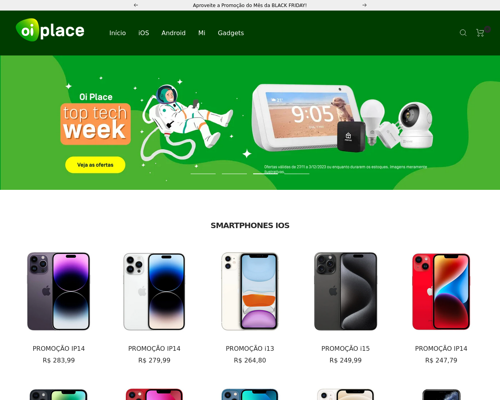This screenshot has width=500, height=400.
Task: Open the purple iPhone 14 product image
Action: point(59,291)
